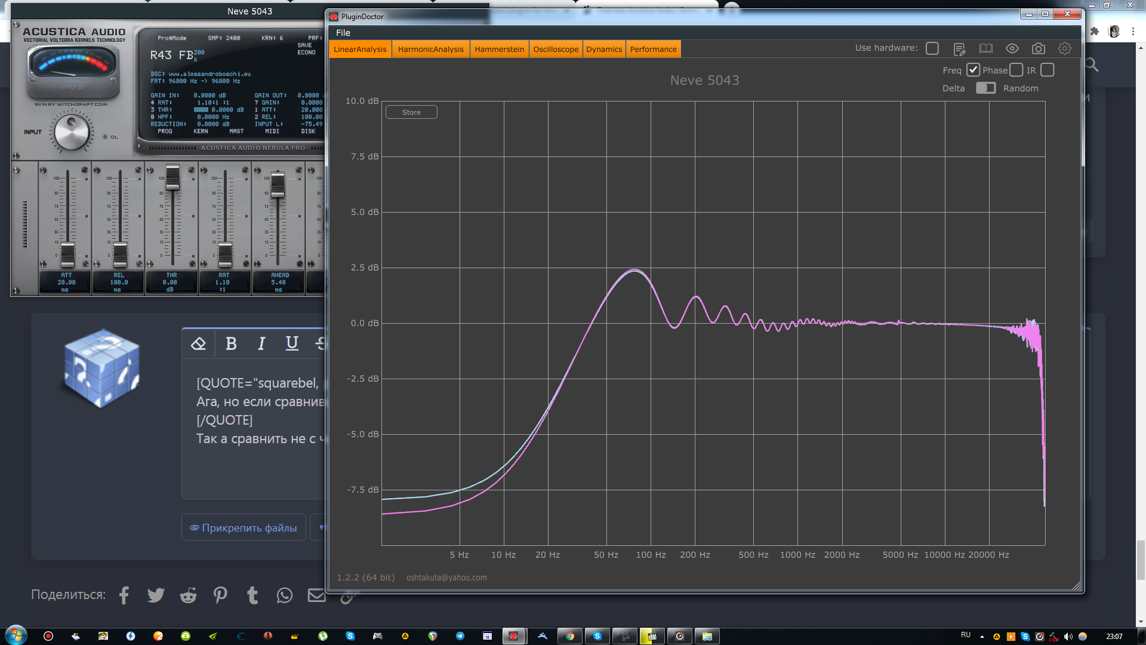Share the post on Reddit
Viewport: 1146px width, 645px height.
(x=188, y=595)
